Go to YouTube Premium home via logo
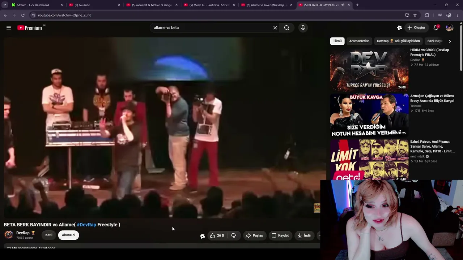This screenshot has height=260, width=463. coord(30,28)
